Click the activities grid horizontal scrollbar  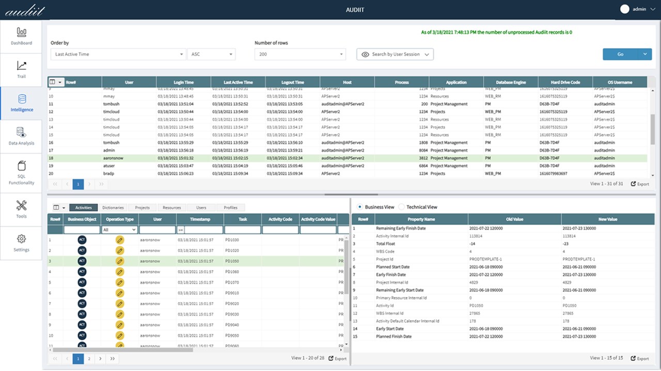[x=123, y=349]
